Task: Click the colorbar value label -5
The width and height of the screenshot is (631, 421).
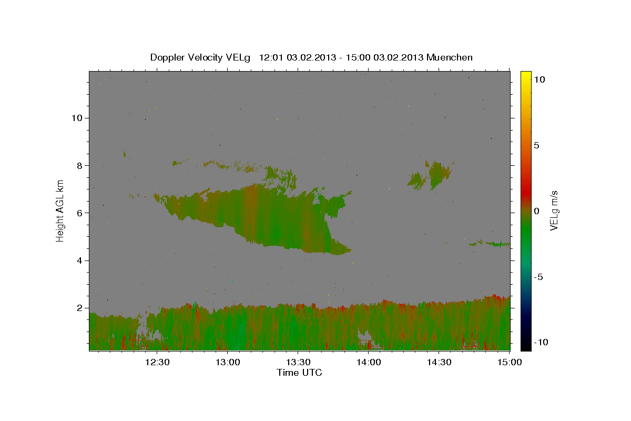Action: [x=539, y=277]
